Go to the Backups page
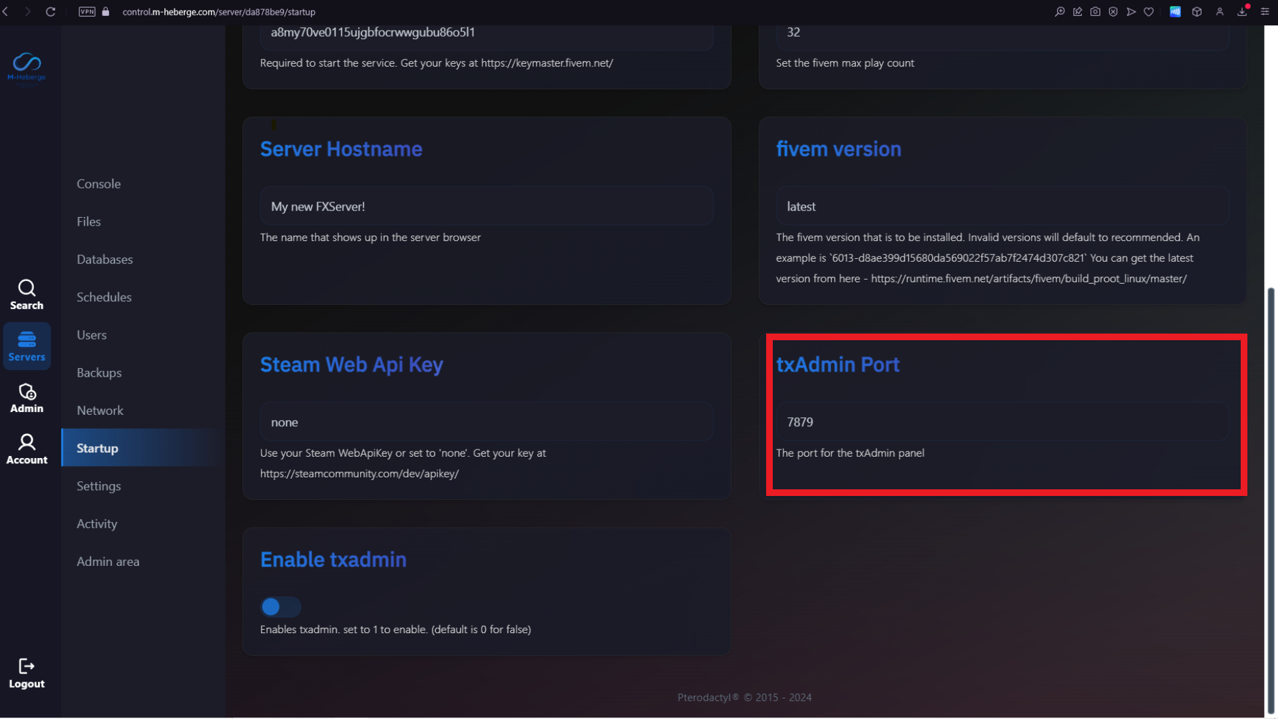This screenshot has height=719, width=1278. pyautogui.click(x=99, y=373)
